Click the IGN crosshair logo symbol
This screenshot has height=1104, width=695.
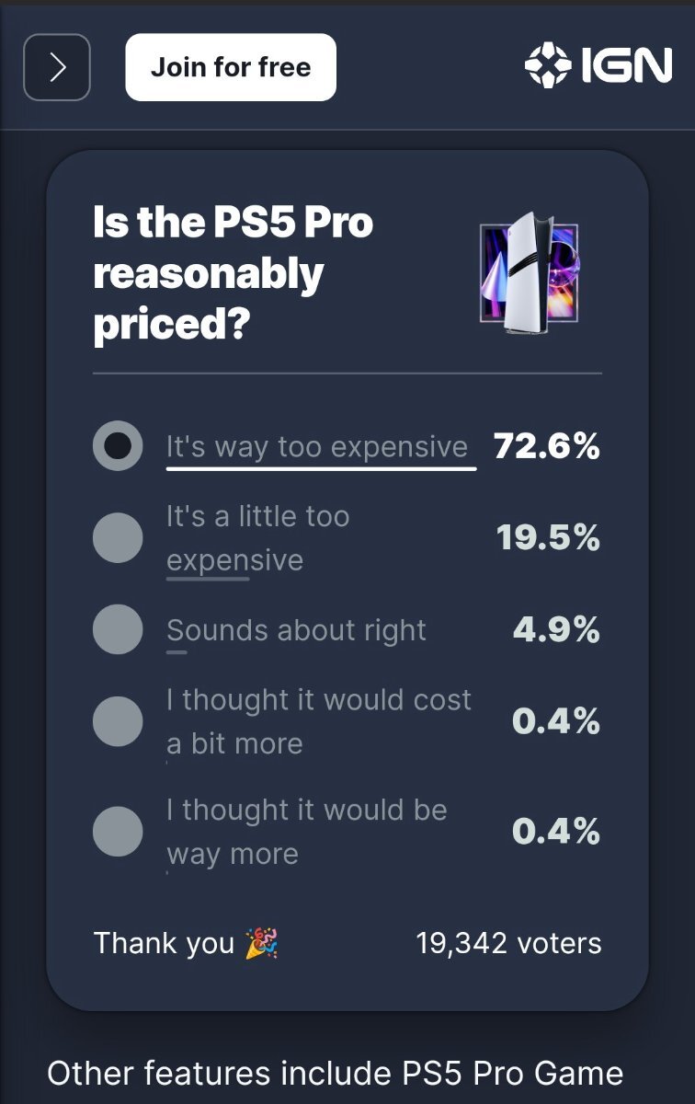(548, 66)
